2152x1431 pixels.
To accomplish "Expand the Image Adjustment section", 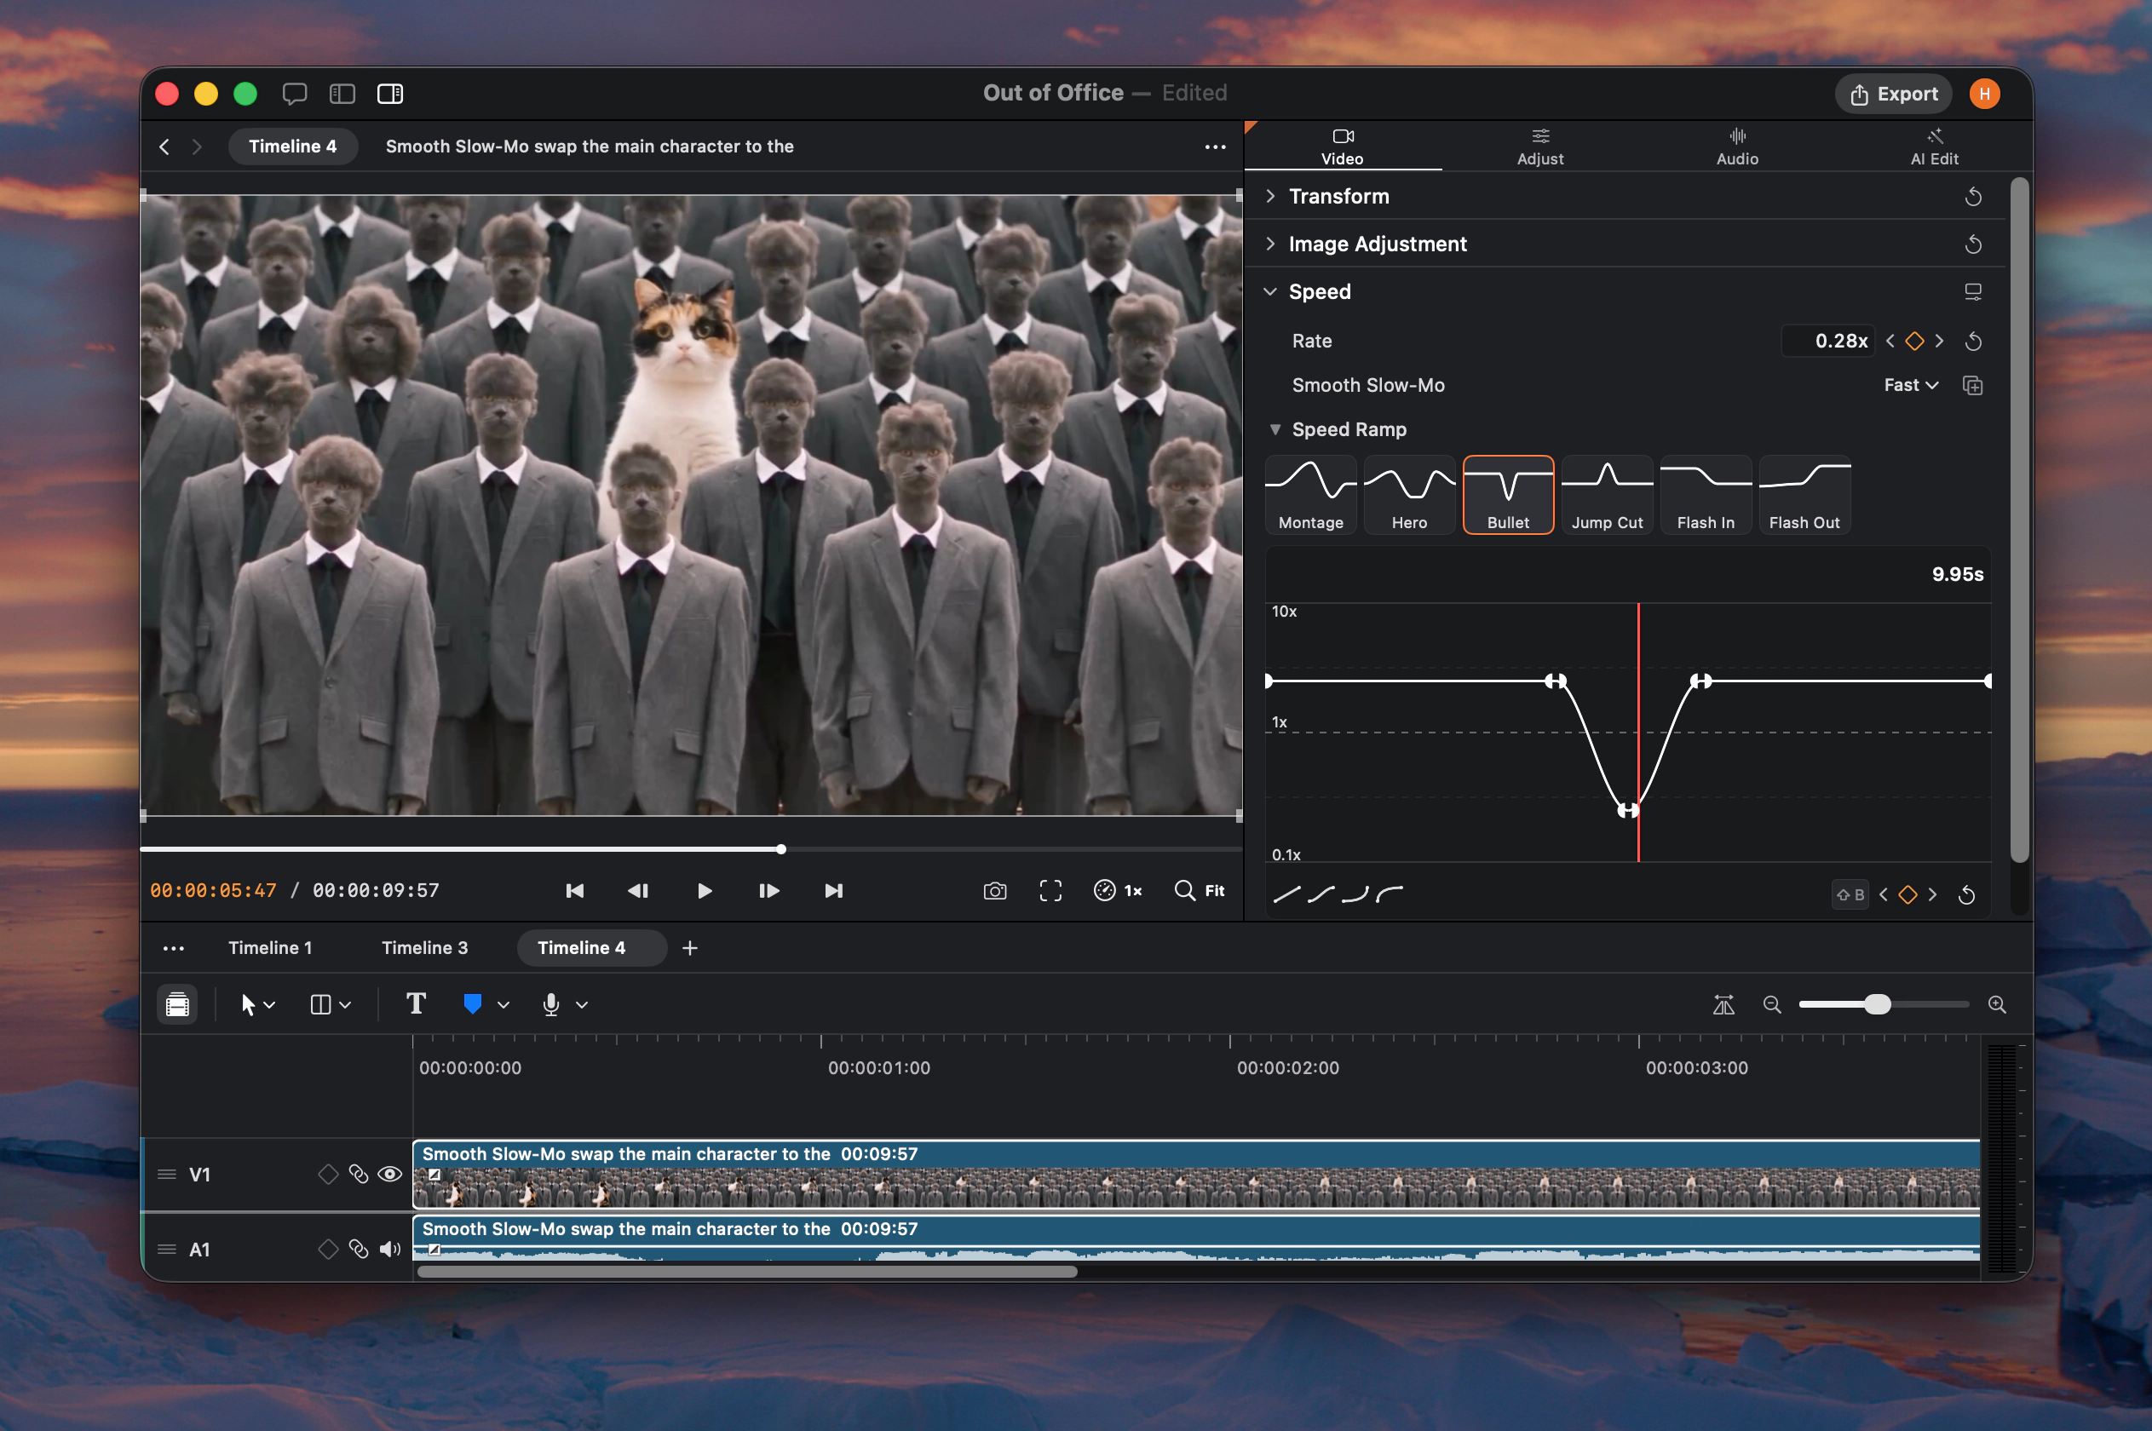I will pyautogui.click(x=1269, y=244).
